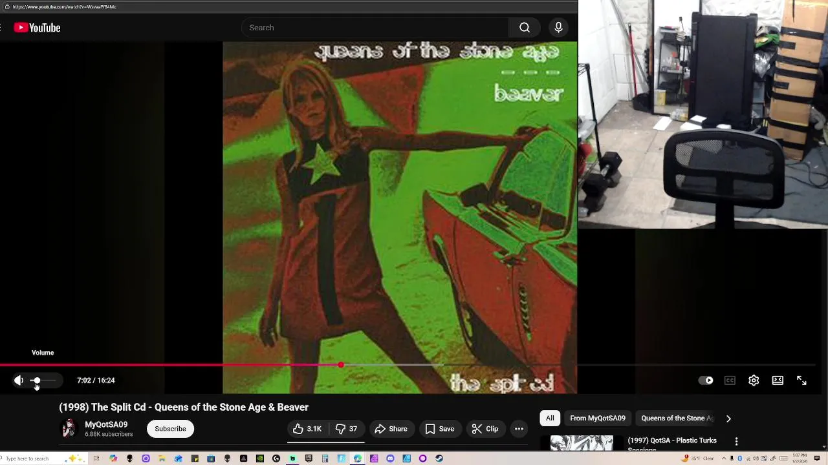
Task: Enter full screen mode
Action: click(801, 380)
